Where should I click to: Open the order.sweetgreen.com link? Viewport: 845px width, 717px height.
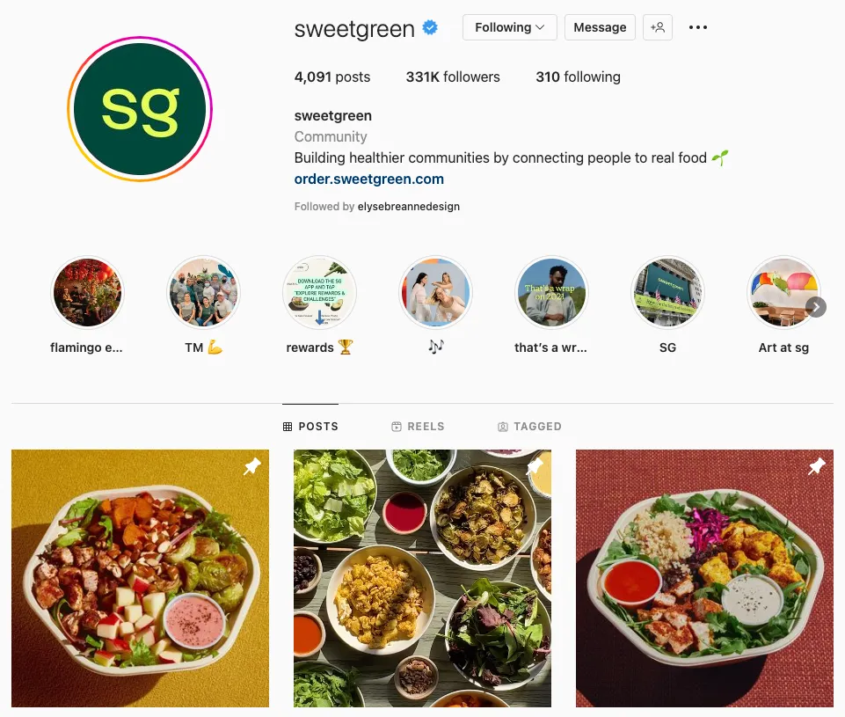point(369,179)
